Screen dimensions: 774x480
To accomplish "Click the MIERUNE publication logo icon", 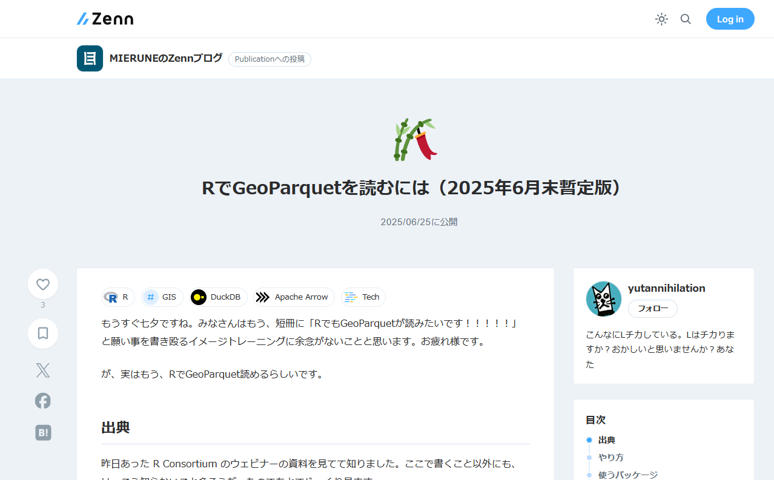I will (x=90, y=59).
